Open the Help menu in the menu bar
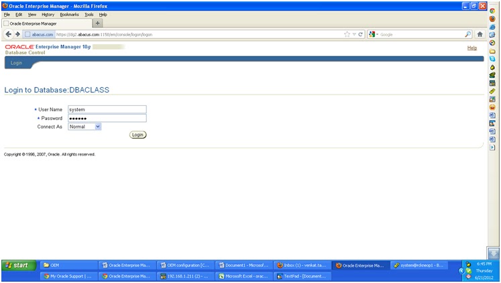The image size is (501, 283). [x=103, y=14]
